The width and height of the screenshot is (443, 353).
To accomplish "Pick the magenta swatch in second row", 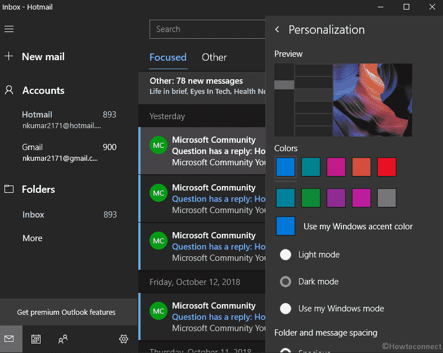I will point(361,198).
